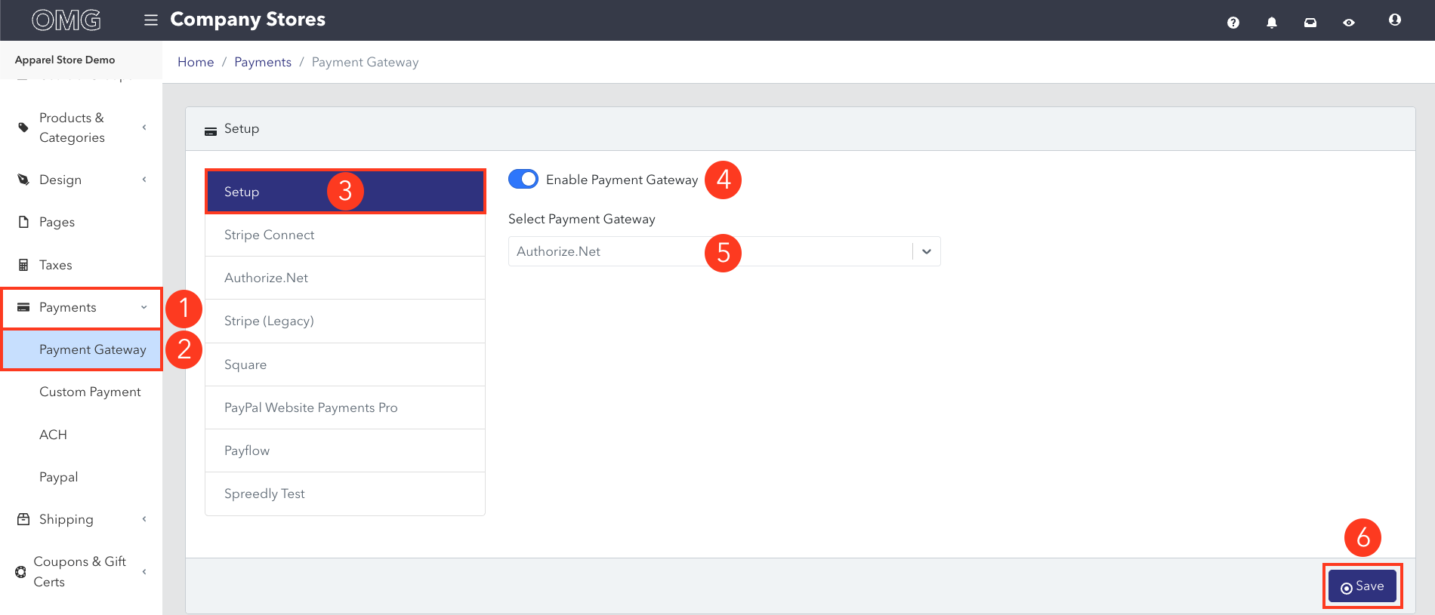
Task: Open Pages in the sidebar
Action: tap(57, 222)
